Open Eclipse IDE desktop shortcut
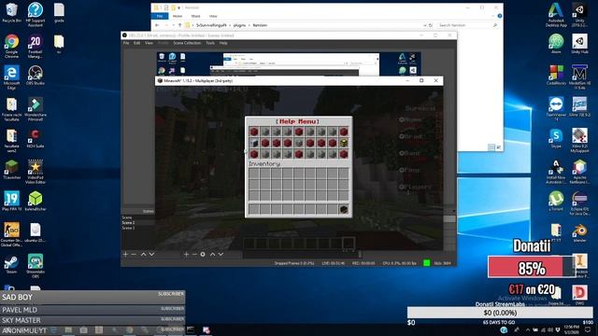598x336 pixels. coord(579,203)
